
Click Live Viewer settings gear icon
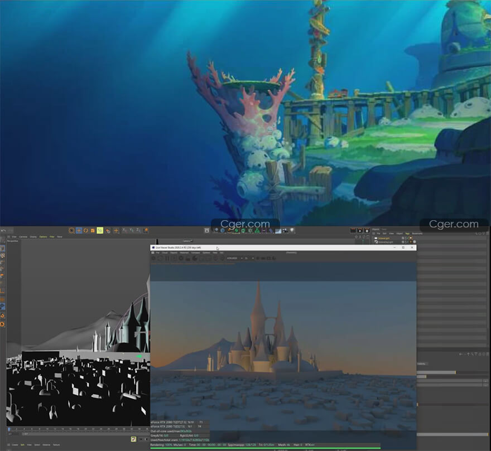coord(181,258)
